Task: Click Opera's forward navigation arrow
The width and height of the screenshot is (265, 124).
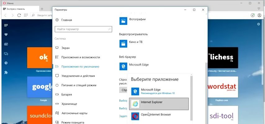Action: point(12,15)
